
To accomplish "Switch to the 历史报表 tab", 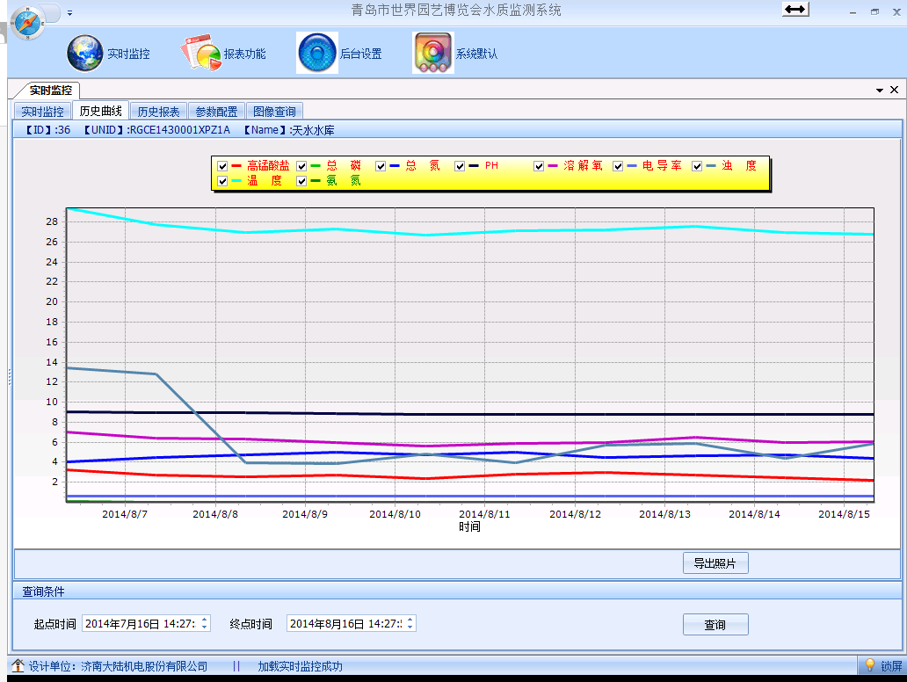I will click(158, 112).
